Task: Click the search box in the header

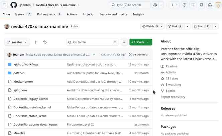Action: click(130, 5)
